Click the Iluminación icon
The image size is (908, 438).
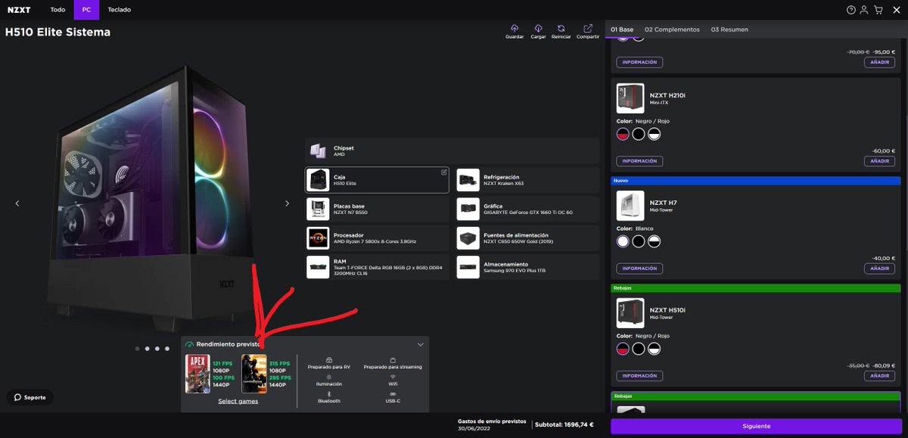[x=328, y=377]
